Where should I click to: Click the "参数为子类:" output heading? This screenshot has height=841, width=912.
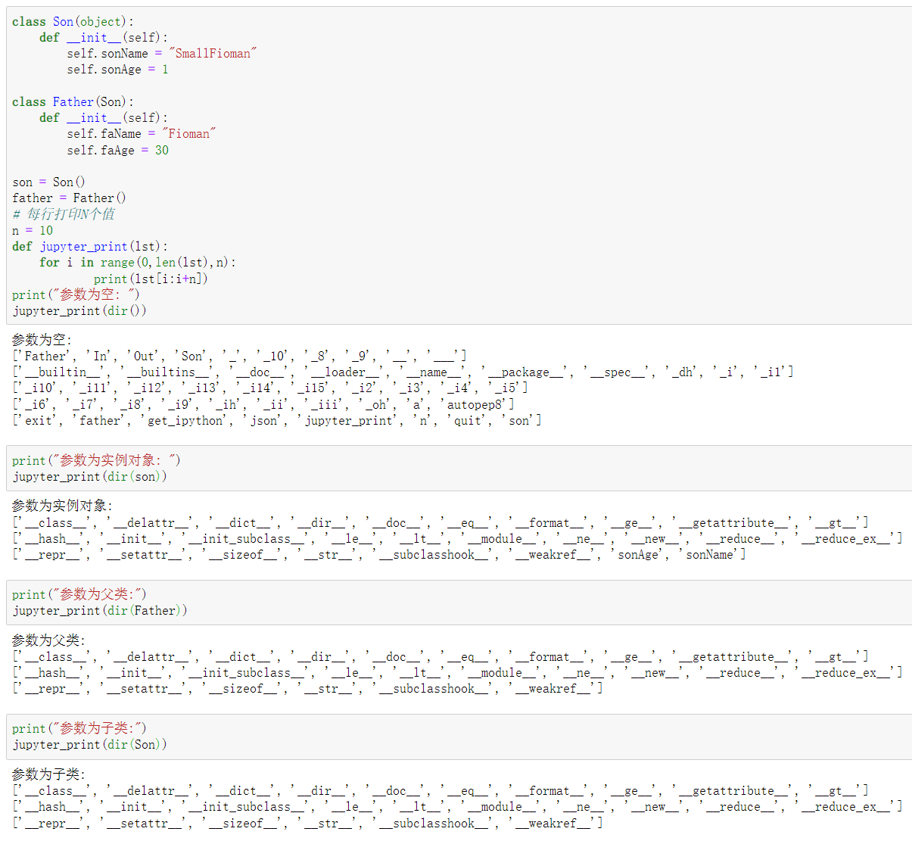pos(48,774)
